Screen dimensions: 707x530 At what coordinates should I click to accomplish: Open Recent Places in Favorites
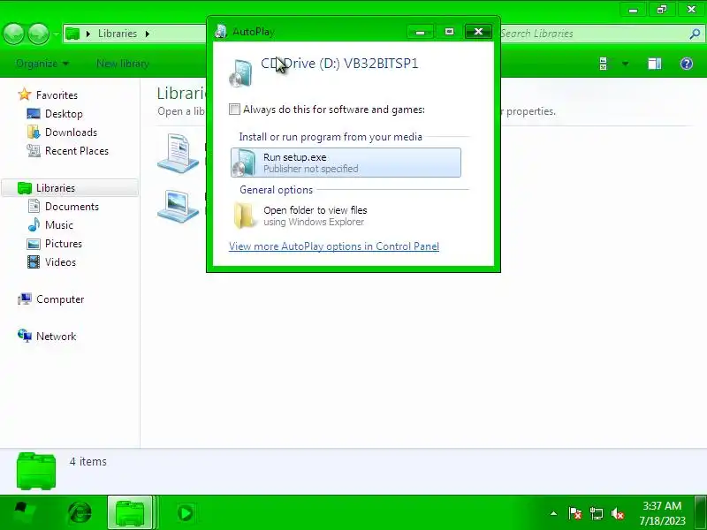77,150
